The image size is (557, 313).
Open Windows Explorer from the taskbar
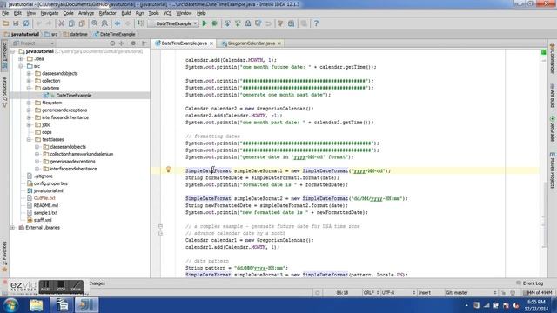(x=37, y=305)
